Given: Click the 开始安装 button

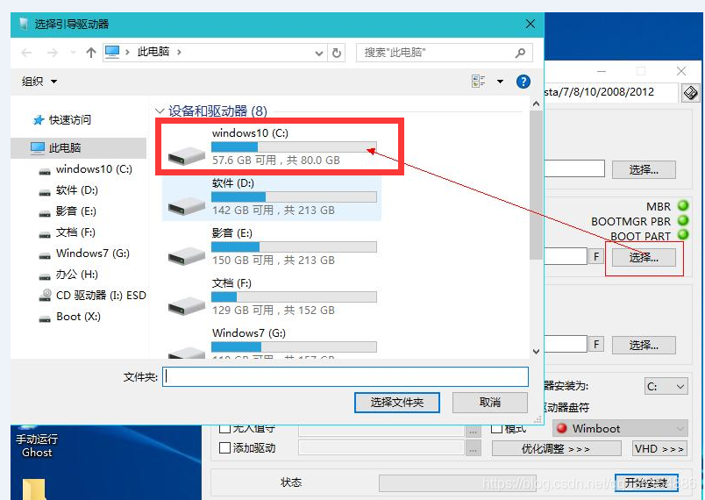Looking at the screenshot, I should [646, 483].
